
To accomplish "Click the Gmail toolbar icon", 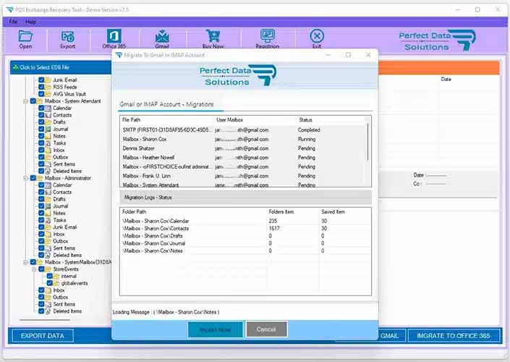I will coord(162,35).
